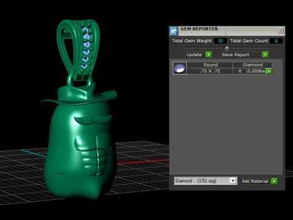Click the Save Report green arrow
293x220 pixels.
point(266,54)
